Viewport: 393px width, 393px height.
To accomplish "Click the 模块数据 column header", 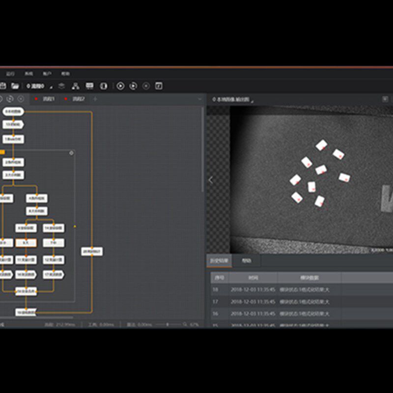I will click(309, 278).
